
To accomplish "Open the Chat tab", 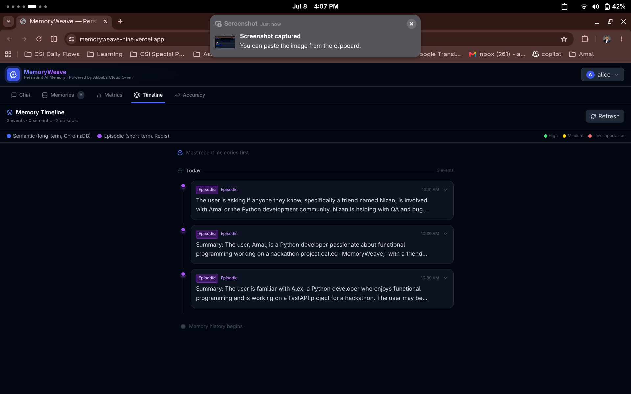I will pos(21,95).
